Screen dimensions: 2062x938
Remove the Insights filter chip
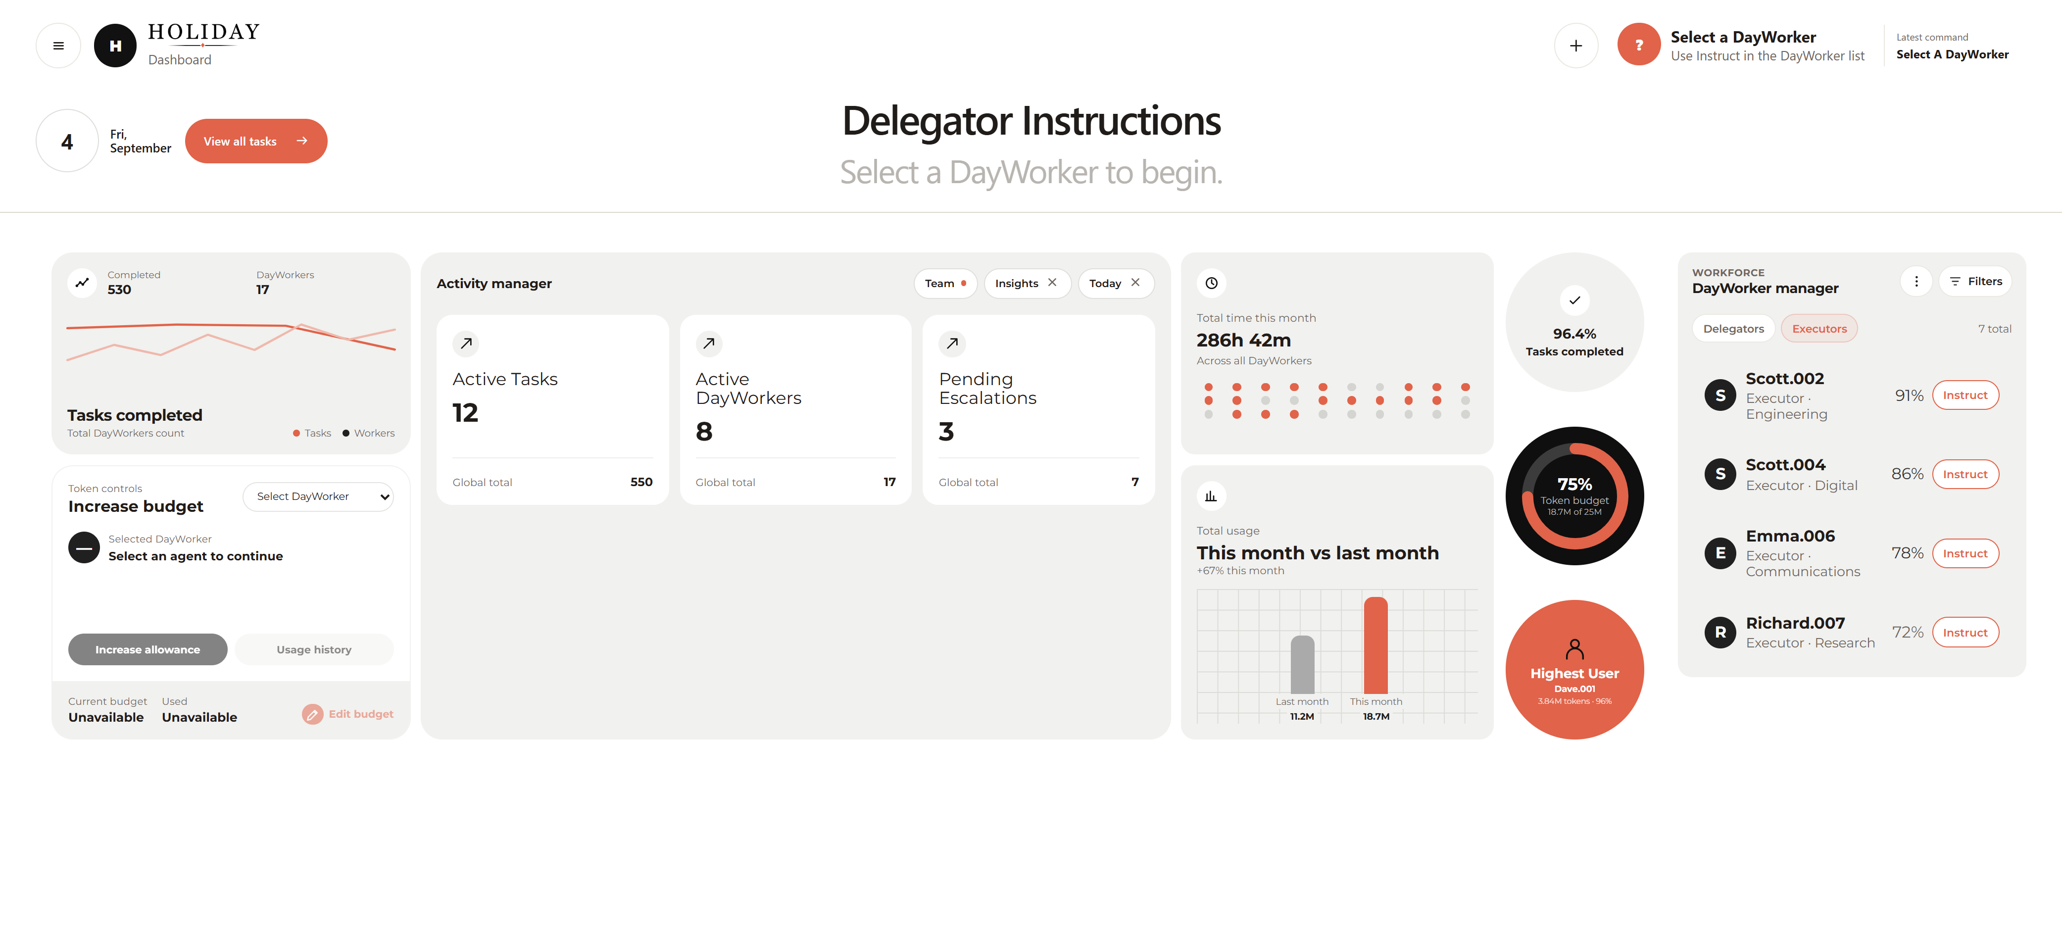click(1052, 283)
